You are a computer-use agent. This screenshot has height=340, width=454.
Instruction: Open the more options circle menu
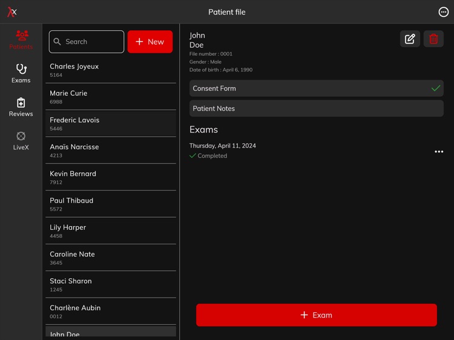click(443, 12)
